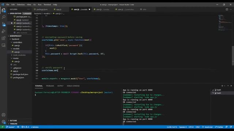Open the Run menu
Screen dimensions: 234x131
[x=40, y=5]
